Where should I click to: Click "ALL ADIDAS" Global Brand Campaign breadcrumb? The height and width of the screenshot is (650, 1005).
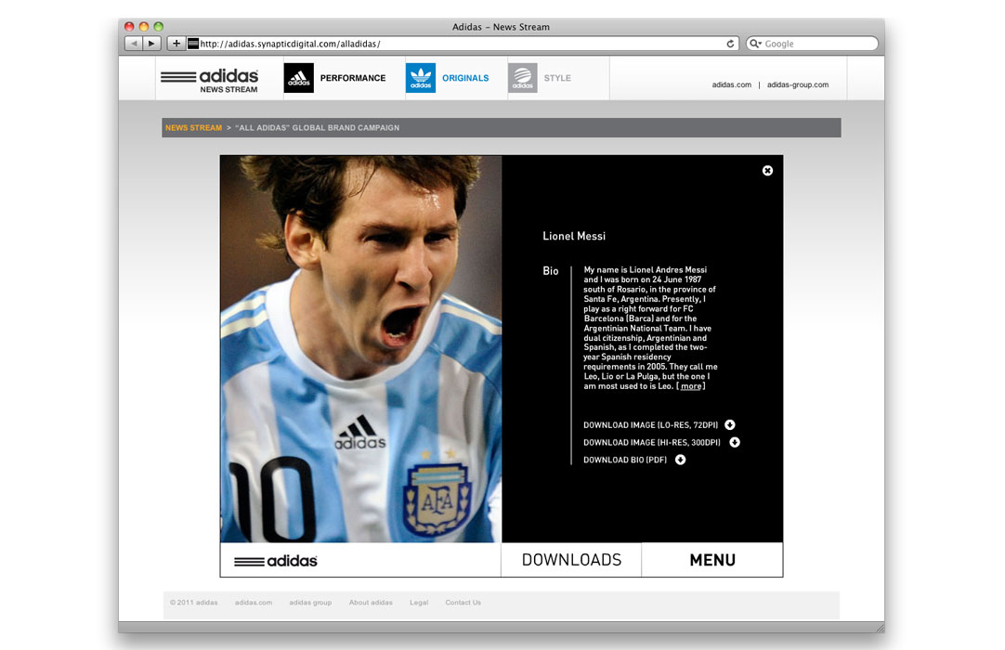318,127
